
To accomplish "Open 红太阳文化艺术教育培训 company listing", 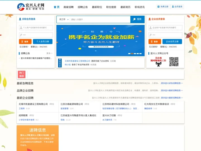I will coord(157,104).
